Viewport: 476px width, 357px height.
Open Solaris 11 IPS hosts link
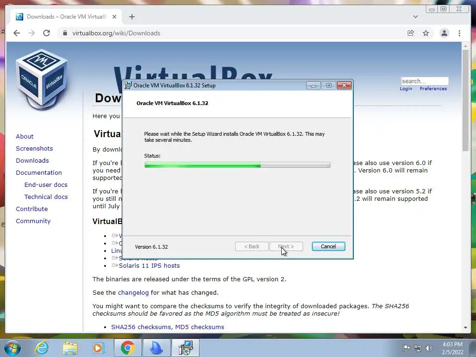point(149,265)
